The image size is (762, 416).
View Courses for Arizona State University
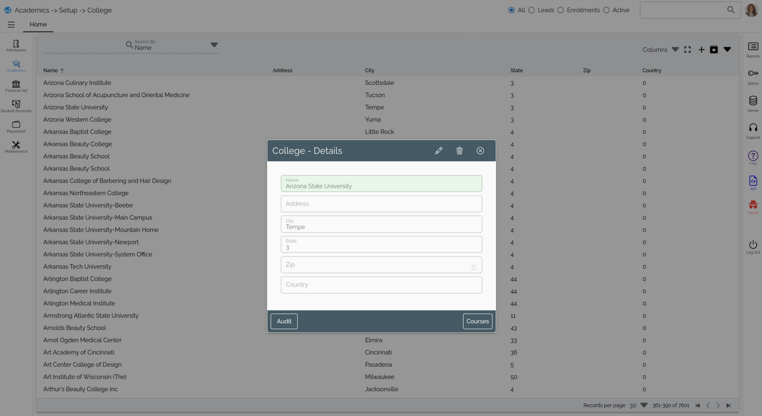point(477,321)
